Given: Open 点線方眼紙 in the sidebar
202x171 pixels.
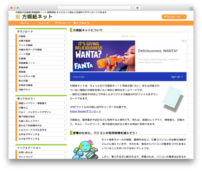Looking at the screenshot, I should click(41, 41).
